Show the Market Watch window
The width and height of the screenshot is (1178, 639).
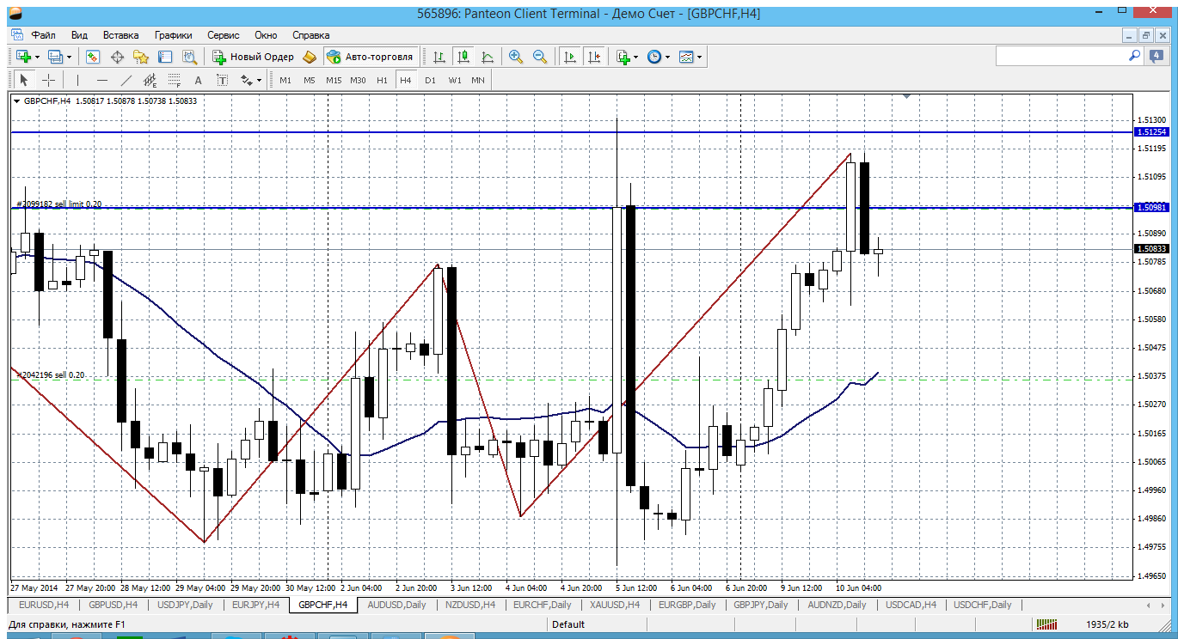93,57
